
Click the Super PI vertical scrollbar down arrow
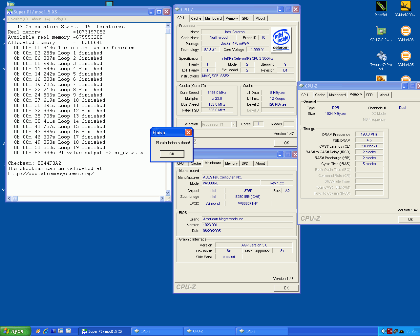168,193
